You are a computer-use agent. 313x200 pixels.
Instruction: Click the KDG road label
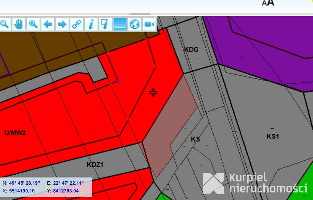pos(191,49)
